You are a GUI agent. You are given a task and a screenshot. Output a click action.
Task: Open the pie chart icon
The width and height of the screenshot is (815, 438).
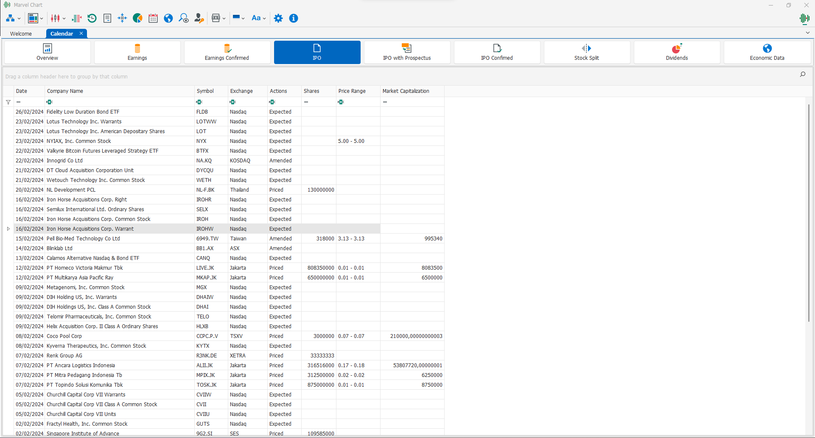pos(137,18)
